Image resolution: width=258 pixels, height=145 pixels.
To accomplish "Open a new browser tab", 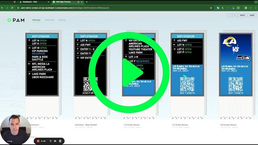I will (87, 2).
